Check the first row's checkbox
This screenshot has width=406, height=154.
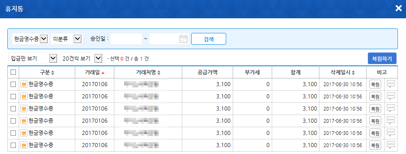coord(13,84)
